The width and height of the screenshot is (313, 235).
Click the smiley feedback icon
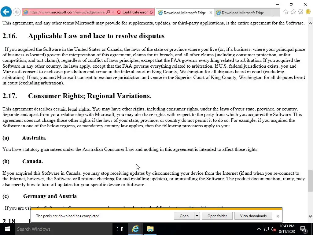pos(308,12)
